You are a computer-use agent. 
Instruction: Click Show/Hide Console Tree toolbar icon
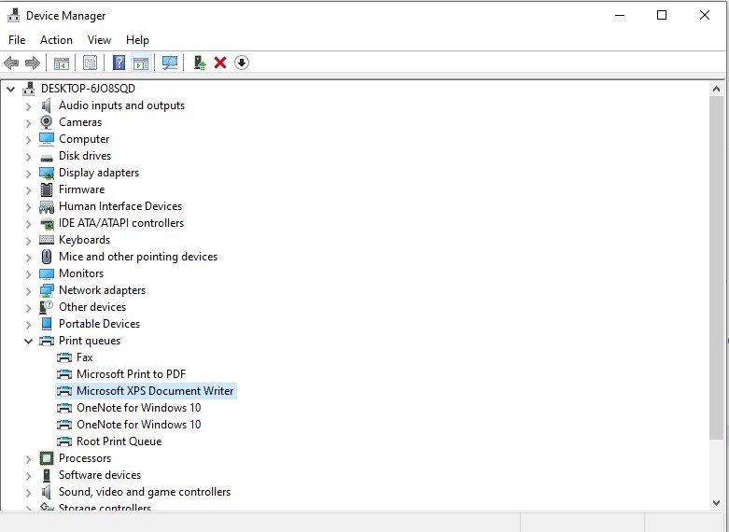point(62,63)
